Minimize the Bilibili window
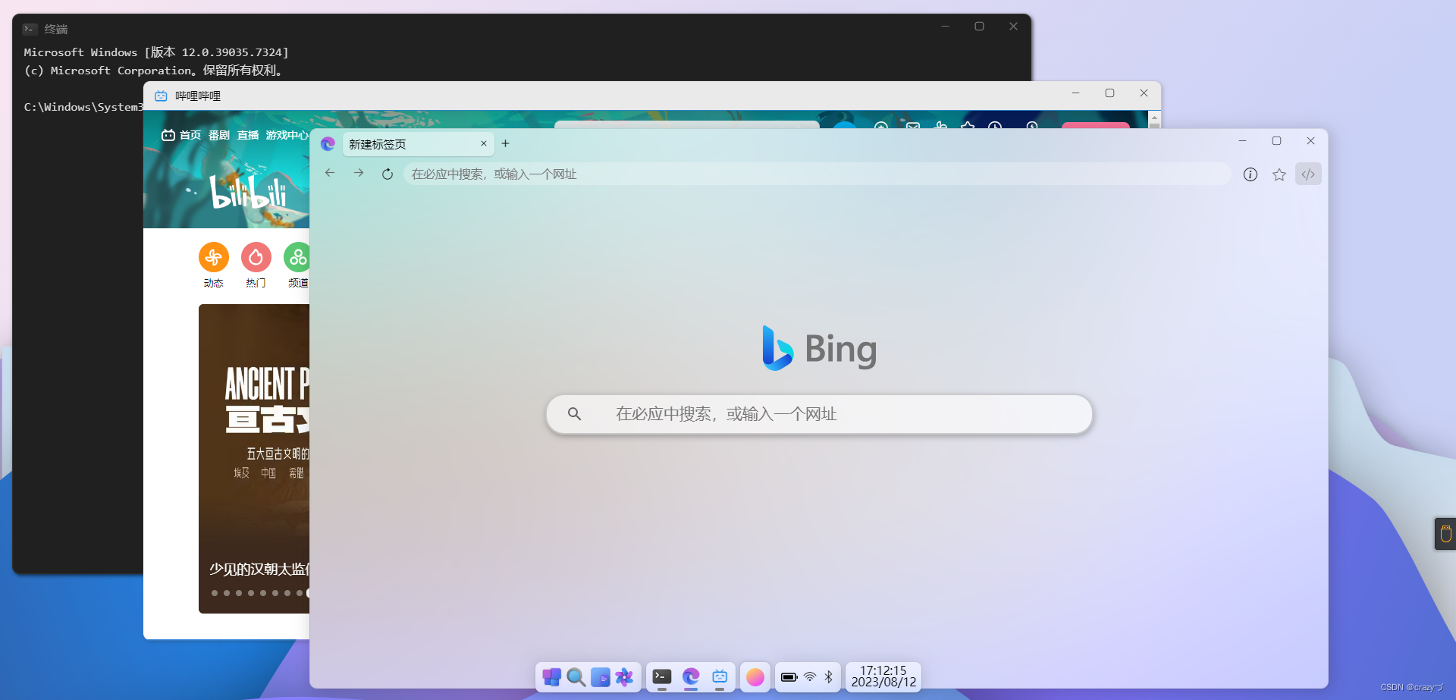This screenshot has height=700, width=1456. coord(1075,93)
